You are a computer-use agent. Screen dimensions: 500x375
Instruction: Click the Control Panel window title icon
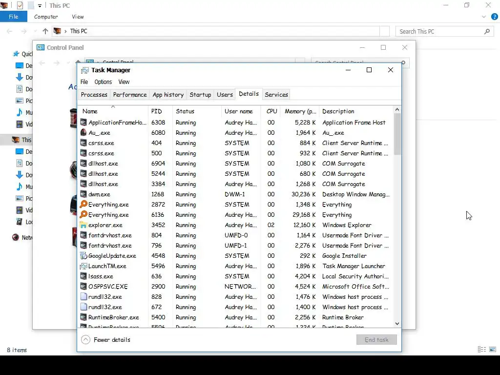click(41, 47)
